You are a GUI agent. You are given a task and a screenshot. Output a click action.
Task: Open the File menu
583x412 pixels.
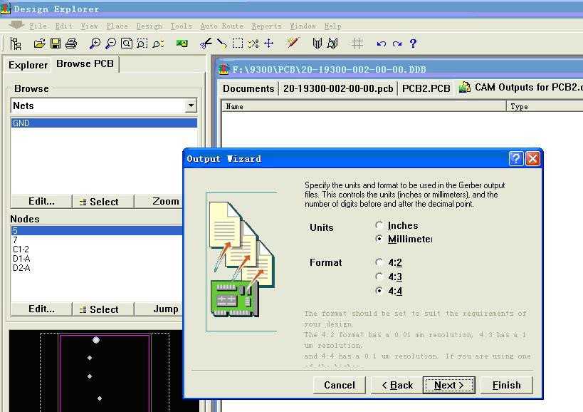[x=38, y=26]
